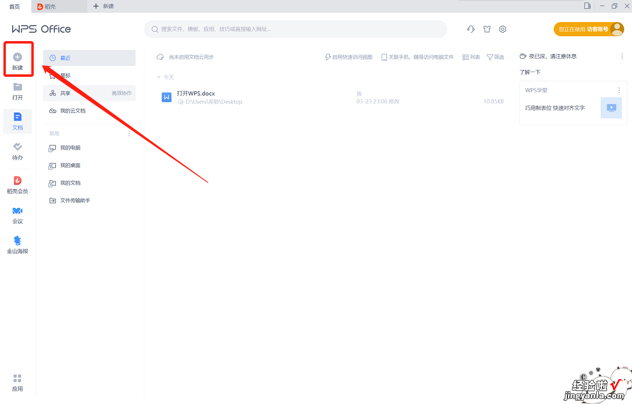Open 稻壳会员 membership icon
Screen dimensions: 632x404
tap(18, 180)
